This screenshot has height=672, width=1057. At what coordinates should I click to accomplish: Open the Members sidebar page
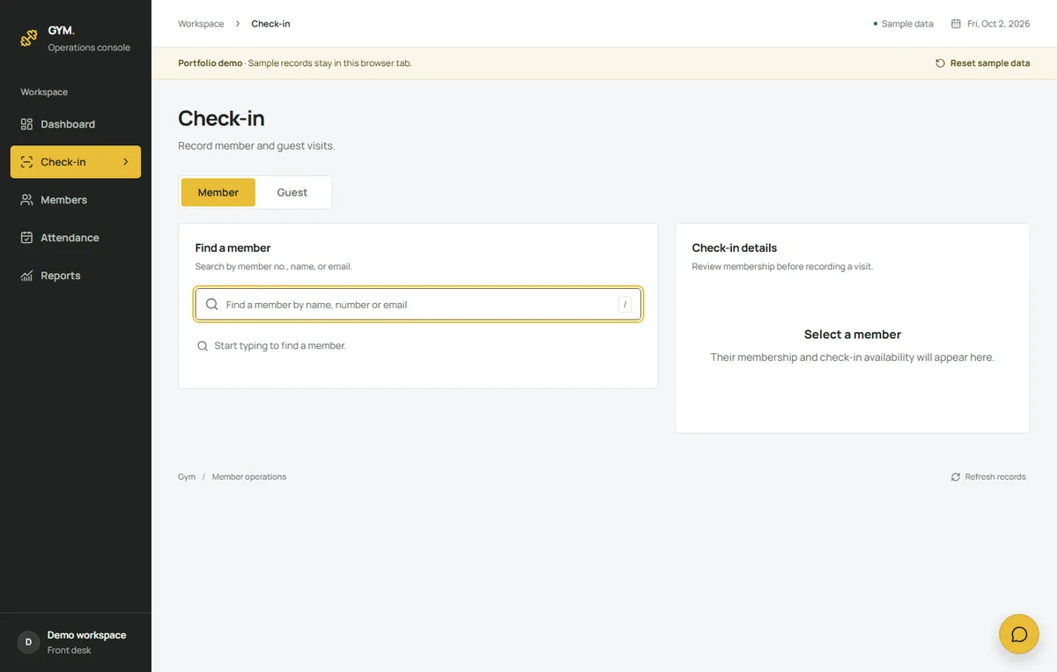pyautogui.click(x=76, y=200)
